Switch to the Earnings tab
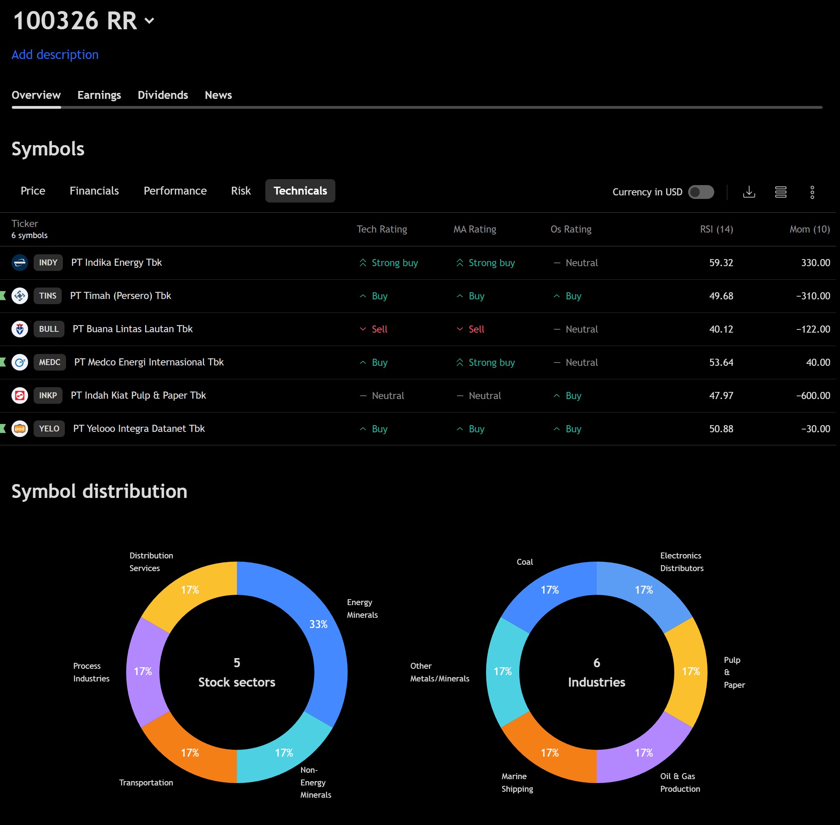840x825 pixels. 99,95
